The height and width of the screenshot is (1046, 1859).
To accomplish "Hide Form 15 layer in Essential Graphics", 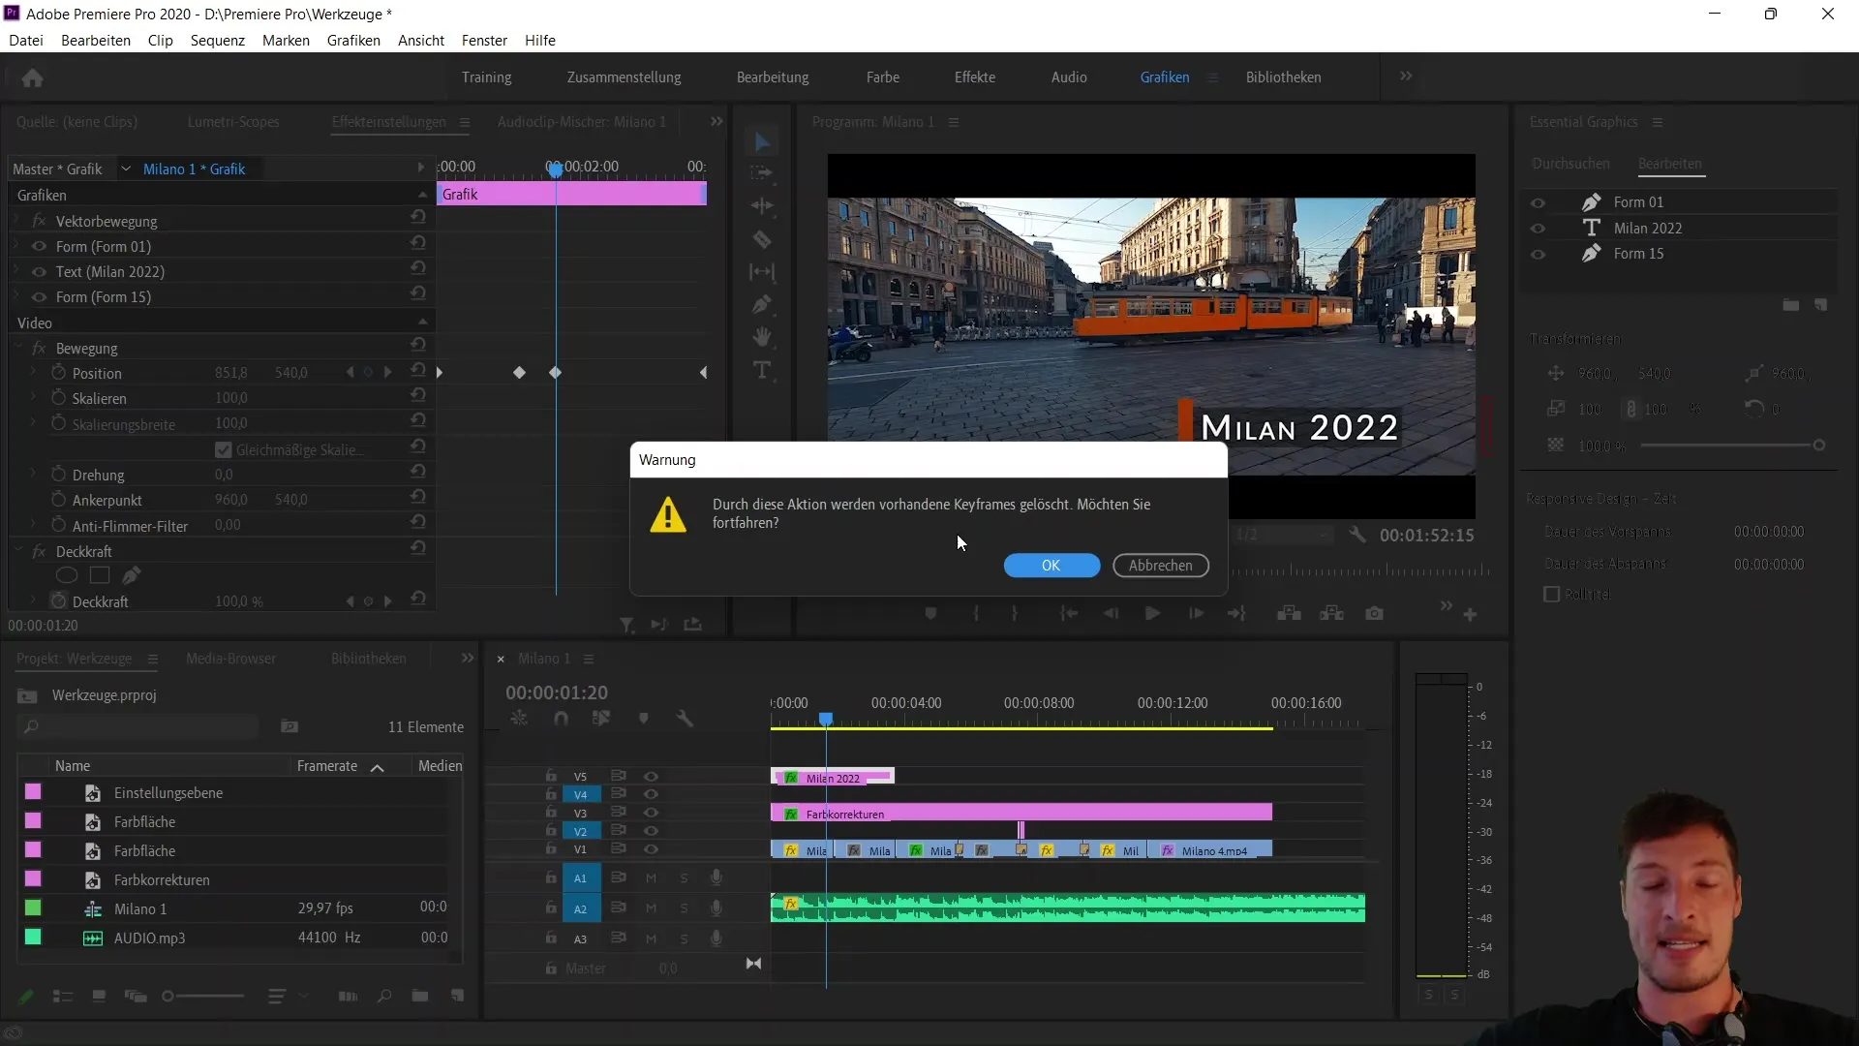I will [x=1538, y=254].
